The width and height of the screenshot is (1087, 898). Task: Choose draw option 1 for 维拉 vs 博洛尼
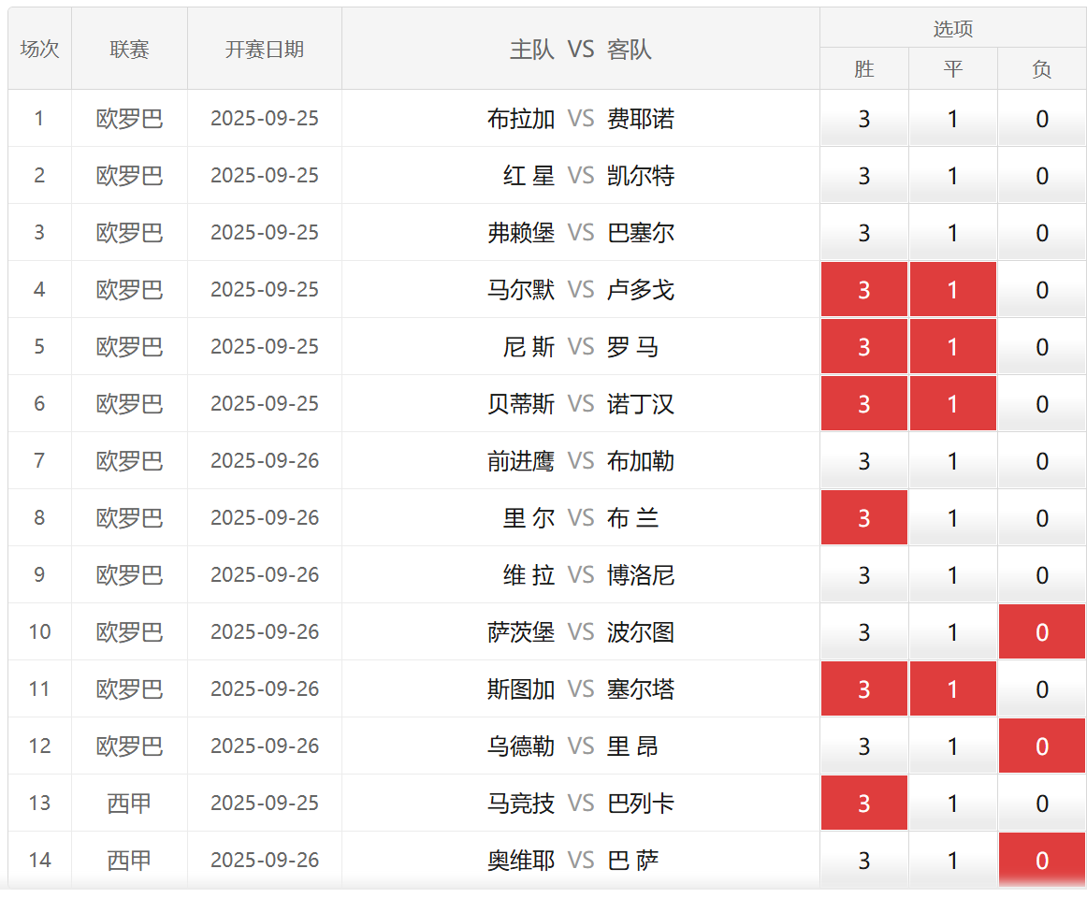click(952, 575)
